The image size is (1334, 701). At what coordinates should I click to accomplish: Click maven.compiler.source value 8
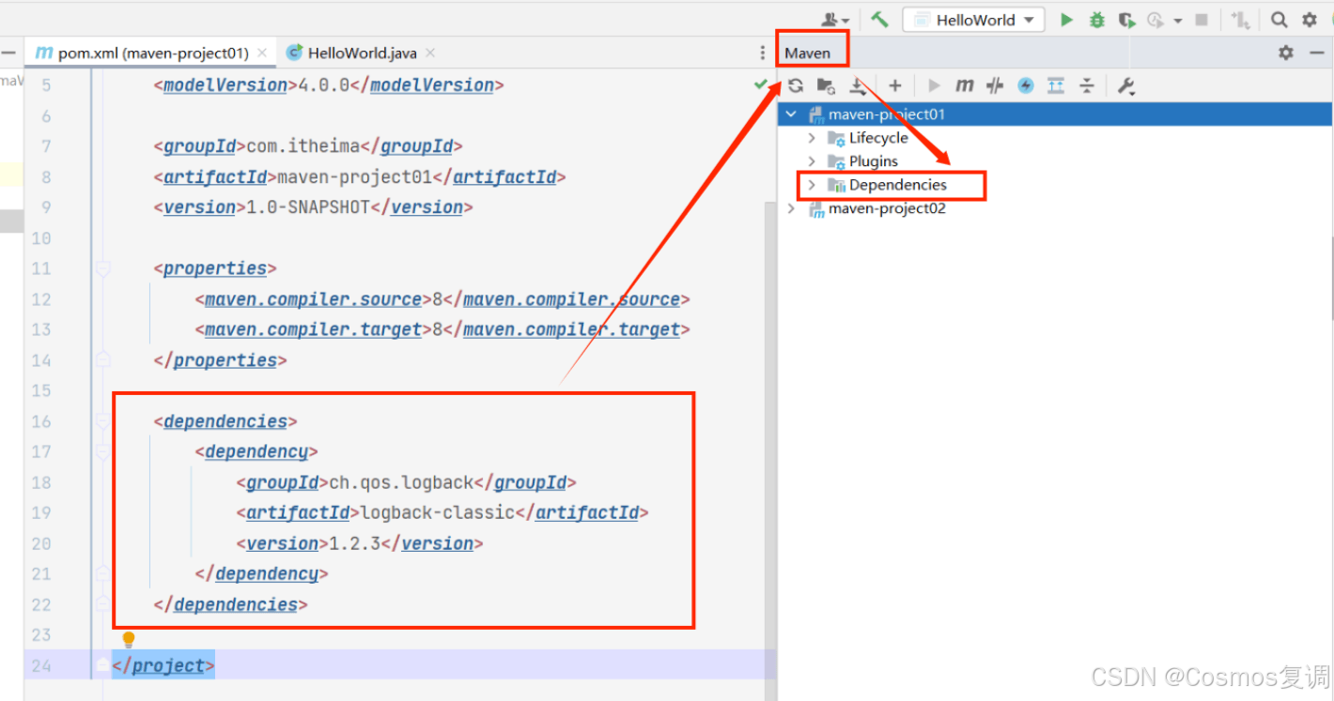[x=438, y=299]
